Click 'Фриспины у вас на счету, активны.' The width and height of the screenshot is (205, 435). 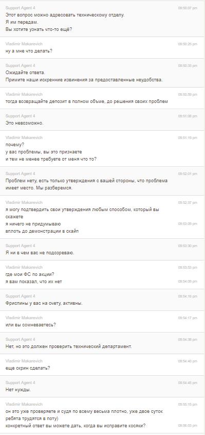pos(44,303)
